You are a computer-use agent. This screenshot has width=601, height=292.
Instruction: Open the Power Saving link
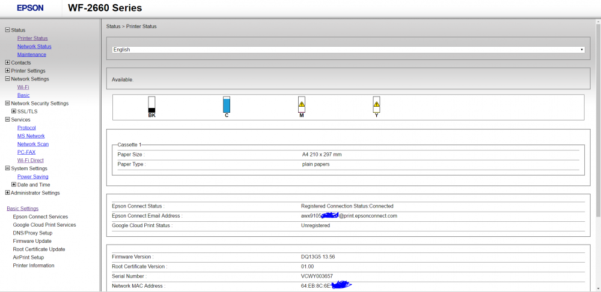coord(32,176)
